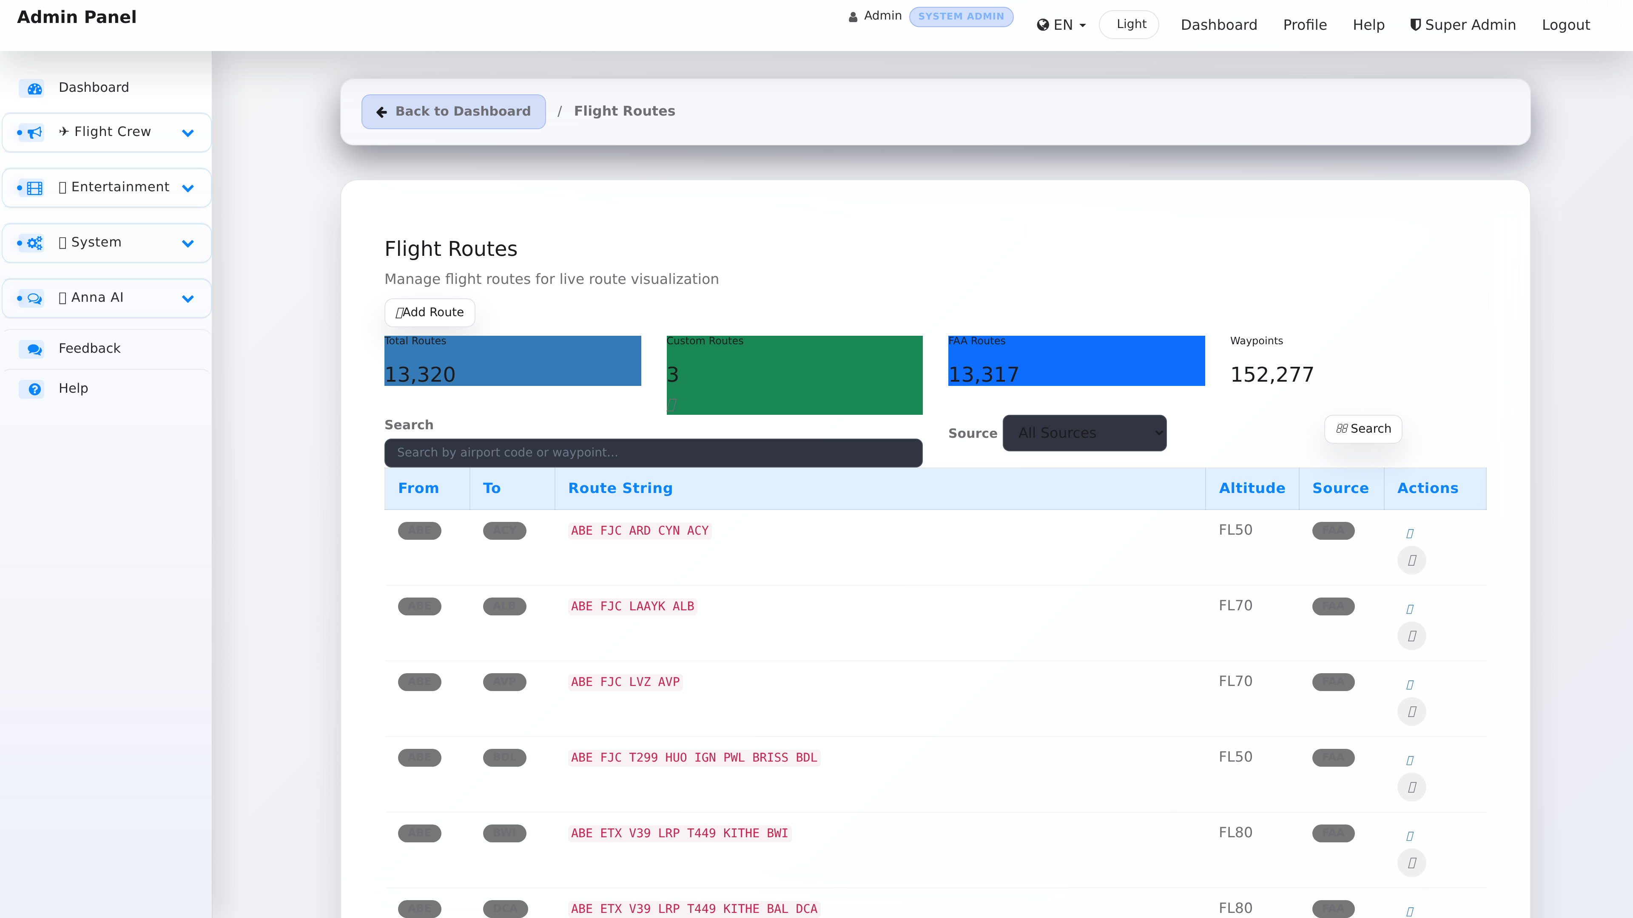Open Help in the top navigation bar
The width and height of the screenshot is (1633, 918).
(x=1368, y=25)
